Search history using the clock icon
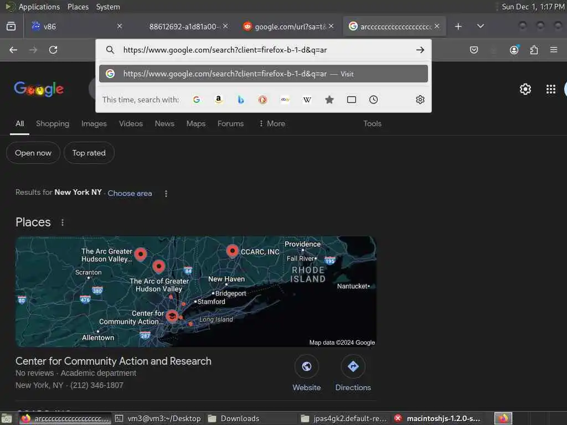 [374, 100]
